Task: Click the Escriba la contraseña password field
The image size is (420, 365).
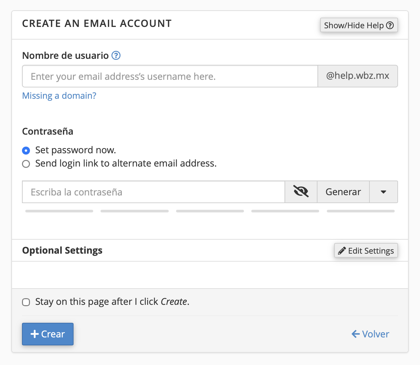Action: point(153,192)
